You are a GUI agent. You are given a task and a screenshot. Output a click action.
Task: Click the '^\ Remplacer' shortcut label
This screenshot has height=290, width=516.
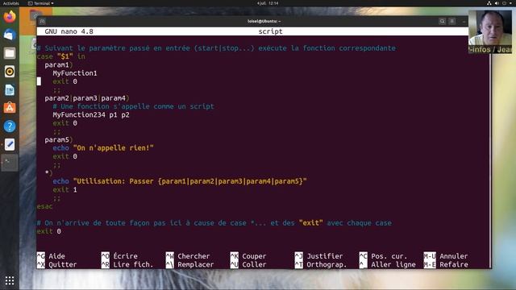(189, 264)
